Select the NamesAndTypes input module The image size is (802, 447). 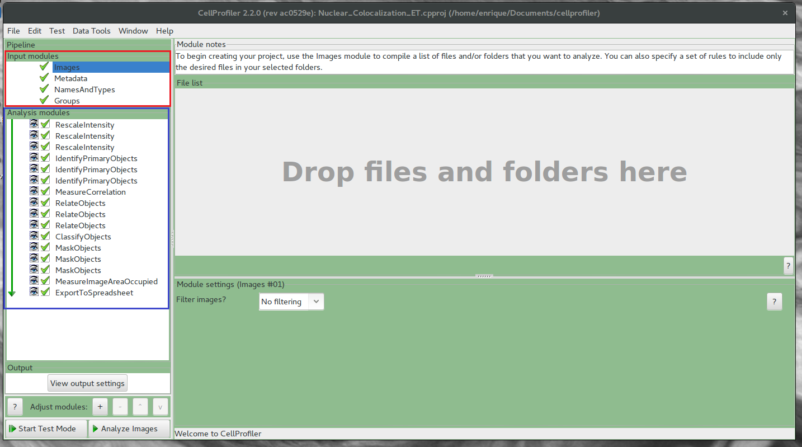[x=84, y=90]
